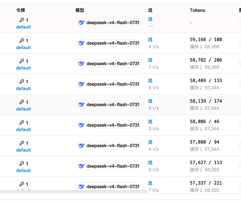Click the 6 t/s speed value
Screen dimensions: 241x203
154,88
